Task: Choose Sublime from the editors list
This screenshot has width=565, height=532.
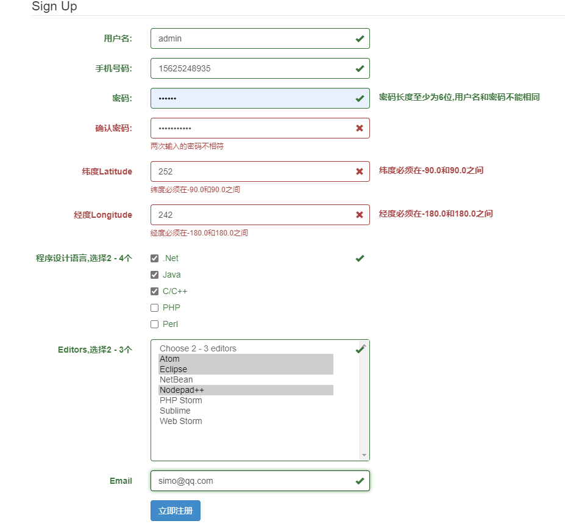Action: click(175, 411)
